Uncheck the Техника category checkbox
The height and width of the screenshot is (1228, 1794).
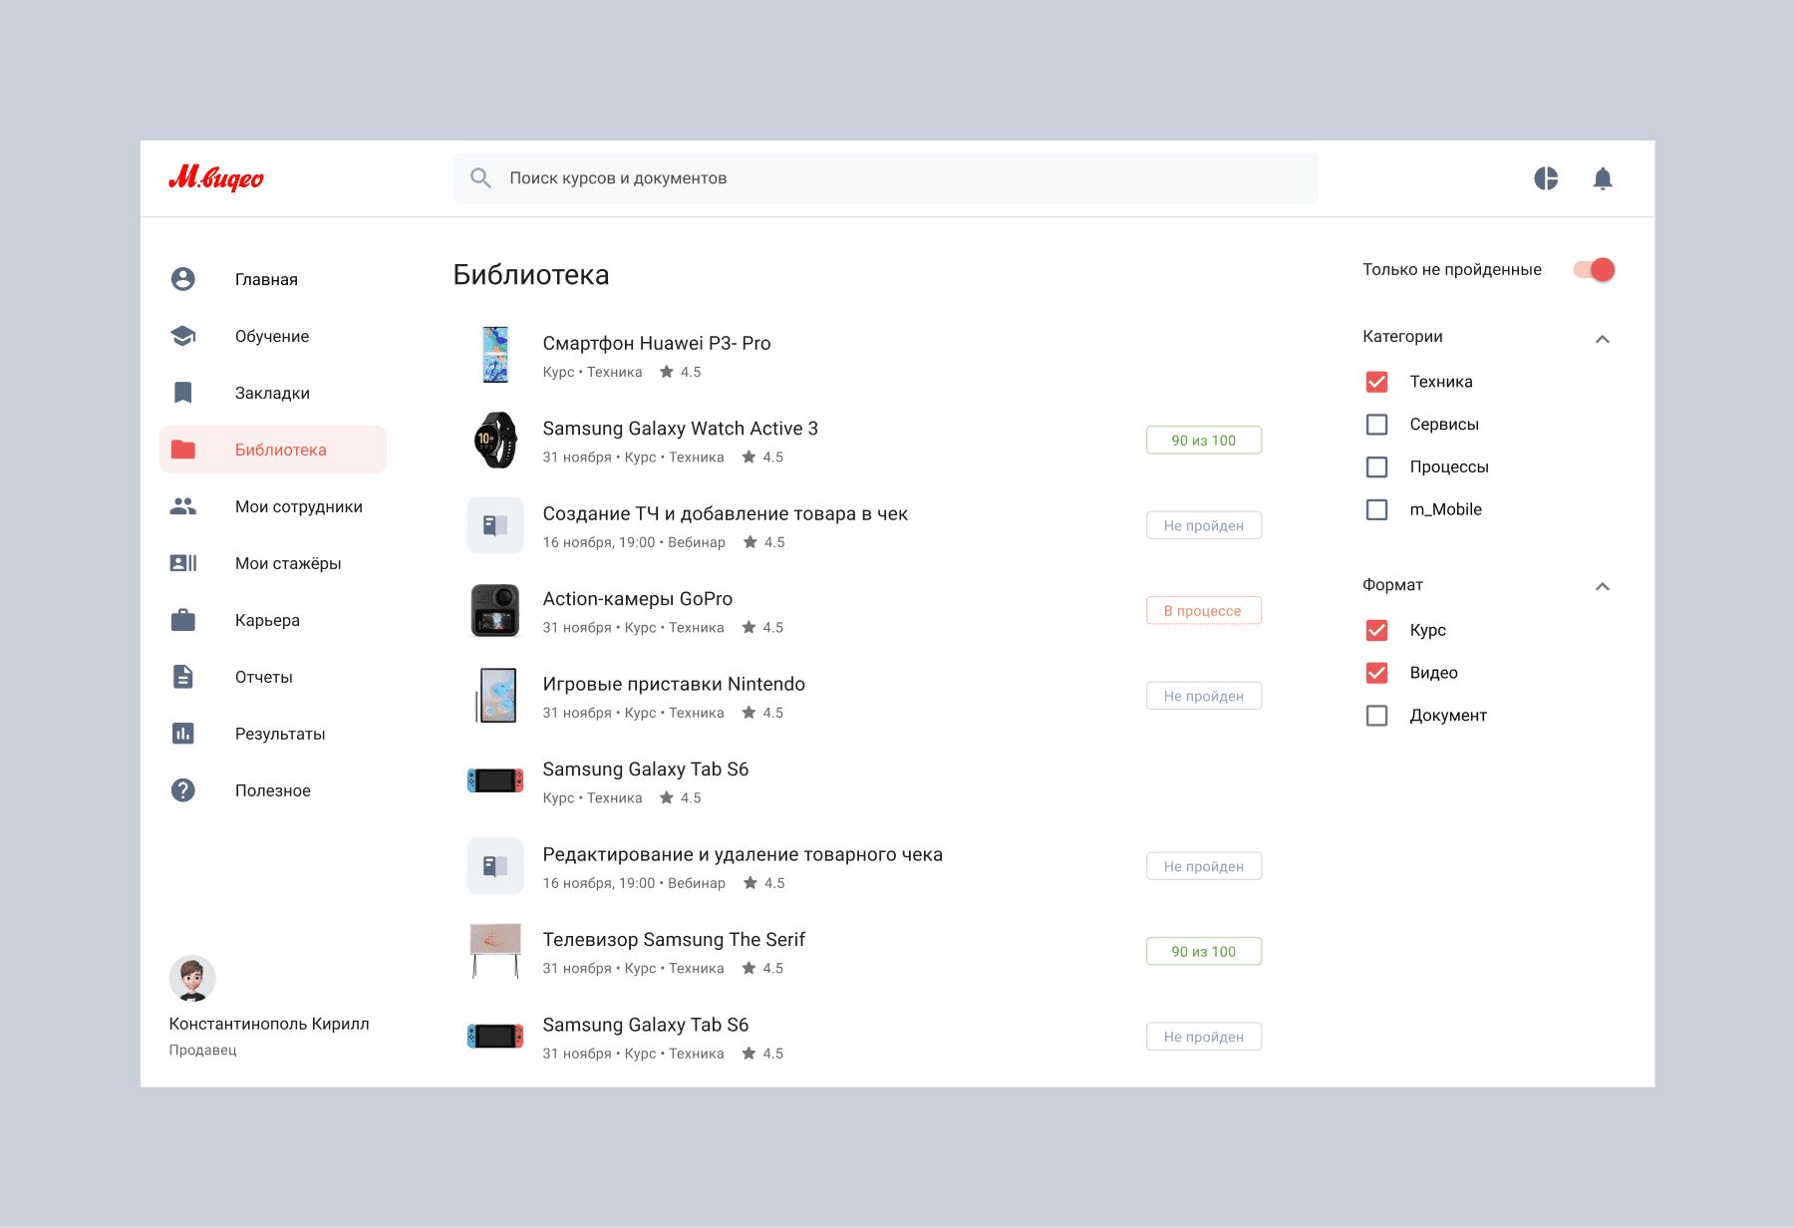(1376, 382)
